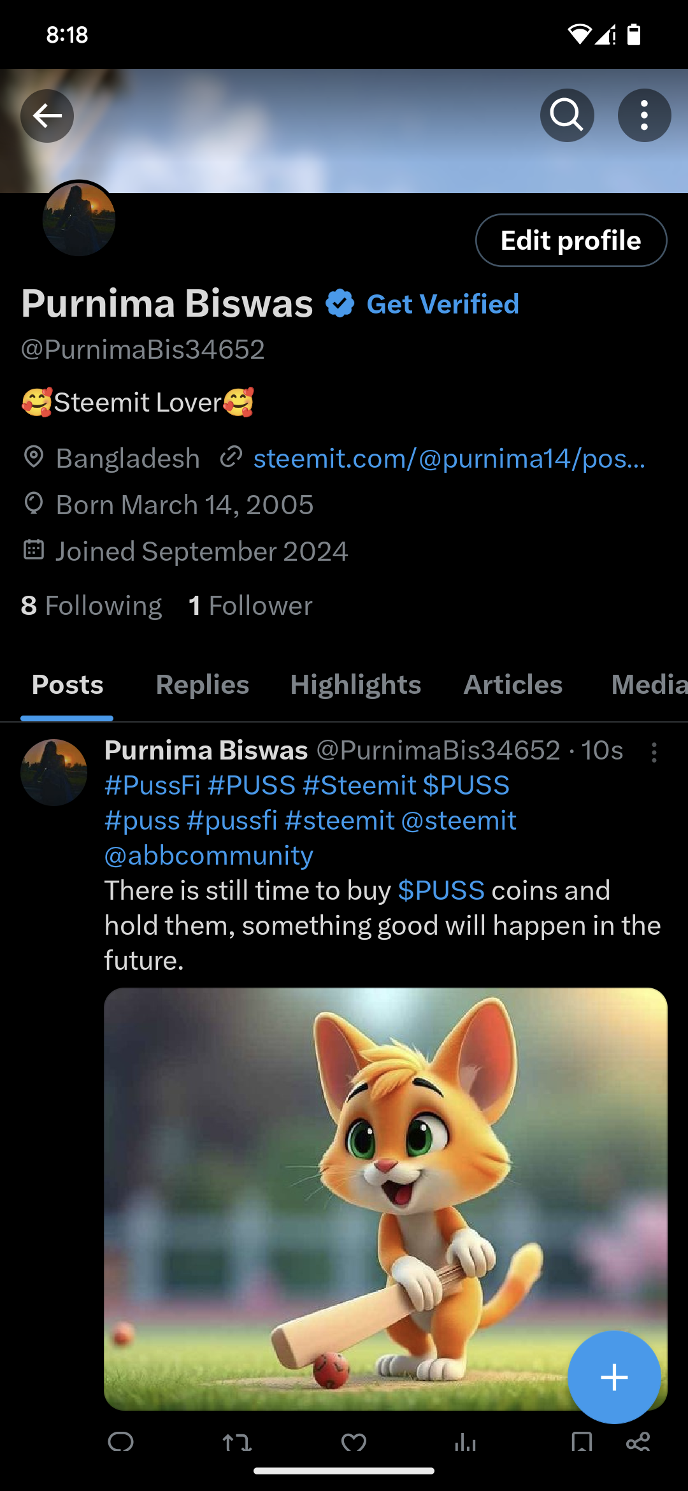Tap the reply icon under the post

pos(121,1441)
